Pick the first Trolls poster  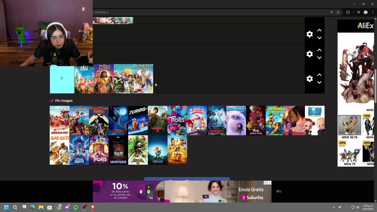pos(177,120)
